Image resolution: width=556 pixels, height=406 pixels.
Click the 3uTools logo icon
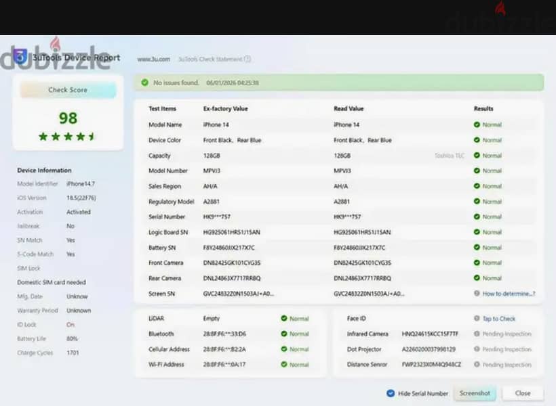point(20,57)
